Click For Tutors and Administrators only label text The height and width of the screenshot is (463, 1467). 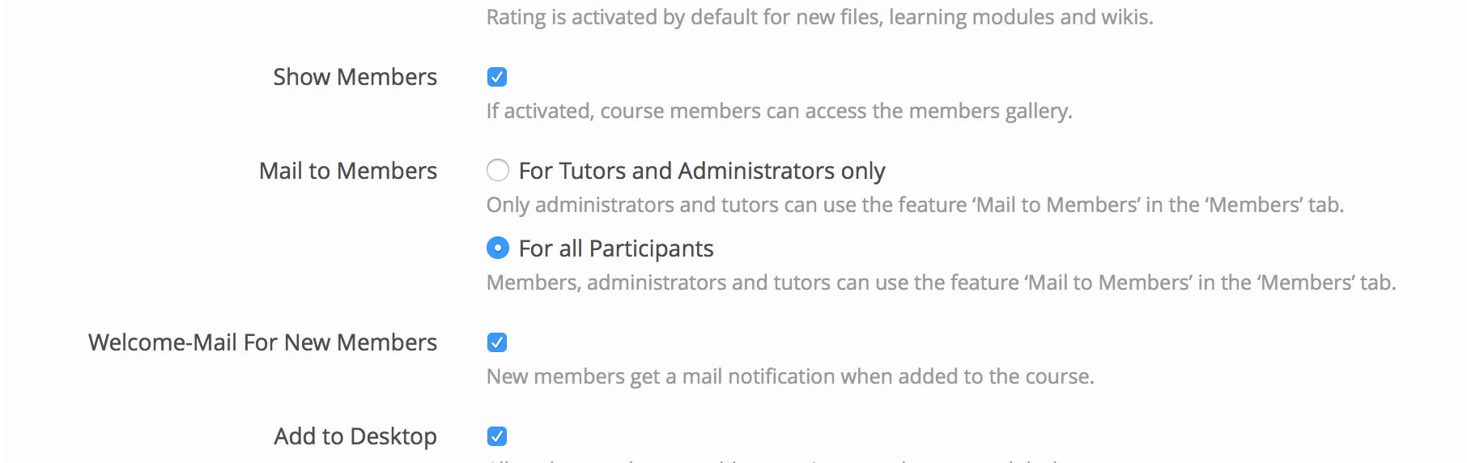pos(701,171)
